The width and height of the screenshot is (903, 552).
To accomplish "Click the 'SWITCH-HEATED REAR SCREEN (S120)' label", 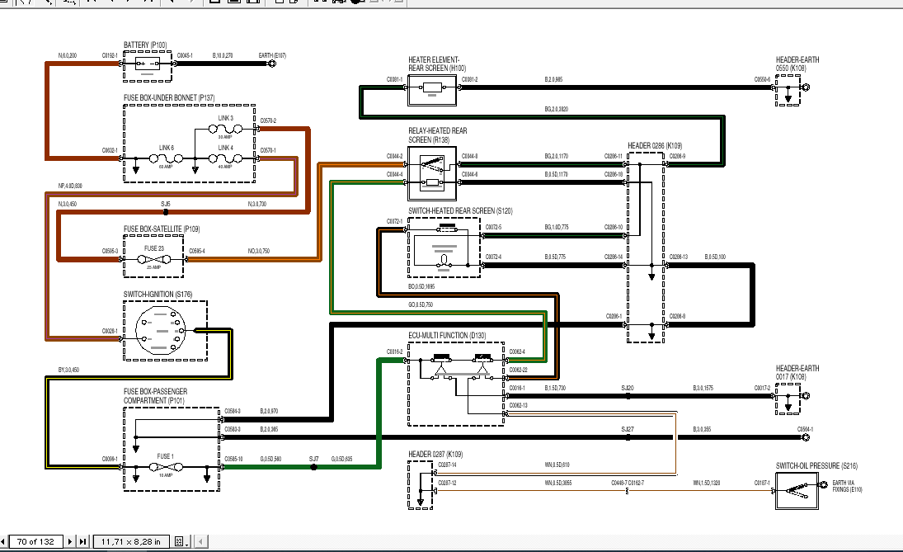I will pos(460,211).
